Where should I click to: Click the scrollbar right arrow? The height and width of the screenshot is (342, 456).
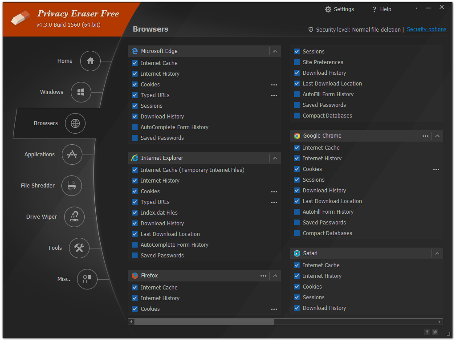(x=440, y=322)
